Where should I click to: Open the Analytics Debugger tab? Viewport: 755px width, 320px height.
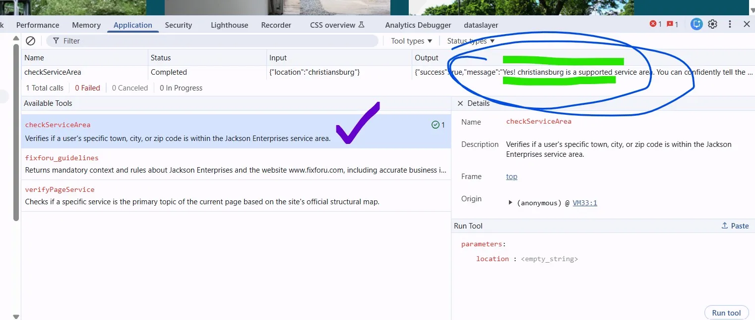click(418, 25)
